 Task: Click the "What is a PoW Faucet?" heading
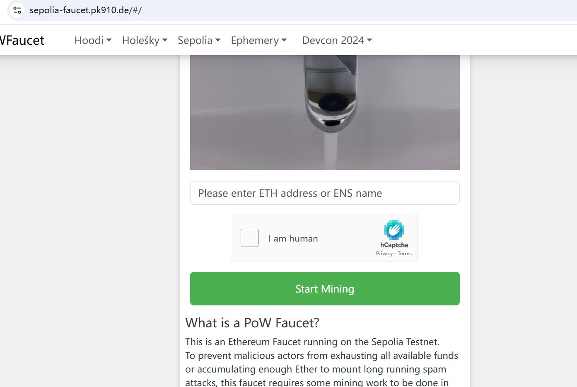click(252, 323)
